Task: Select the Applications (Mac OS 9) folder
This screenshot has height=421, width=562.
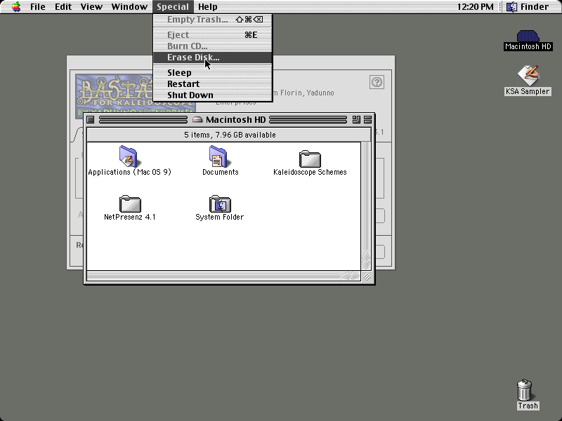Action: [129, 161]
